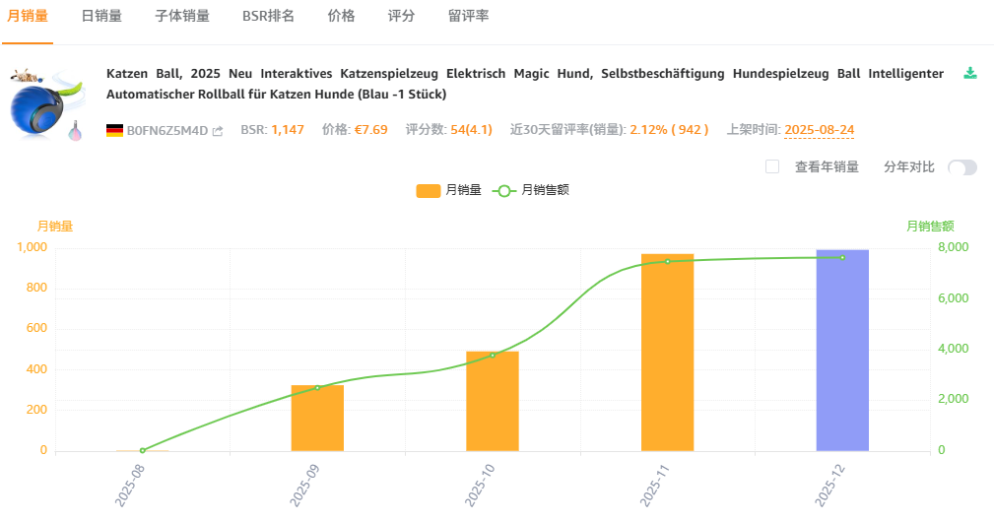Viewport: 994px width, 523px height.
Task: Enable the 分年对比 toggle switch
Action: point(961,167)
